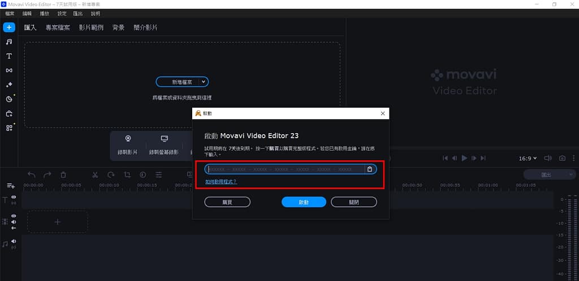Click the Add track icon
Image resolution: width=579 pixels, height=281 pixels.
click(x=11, y=186)
